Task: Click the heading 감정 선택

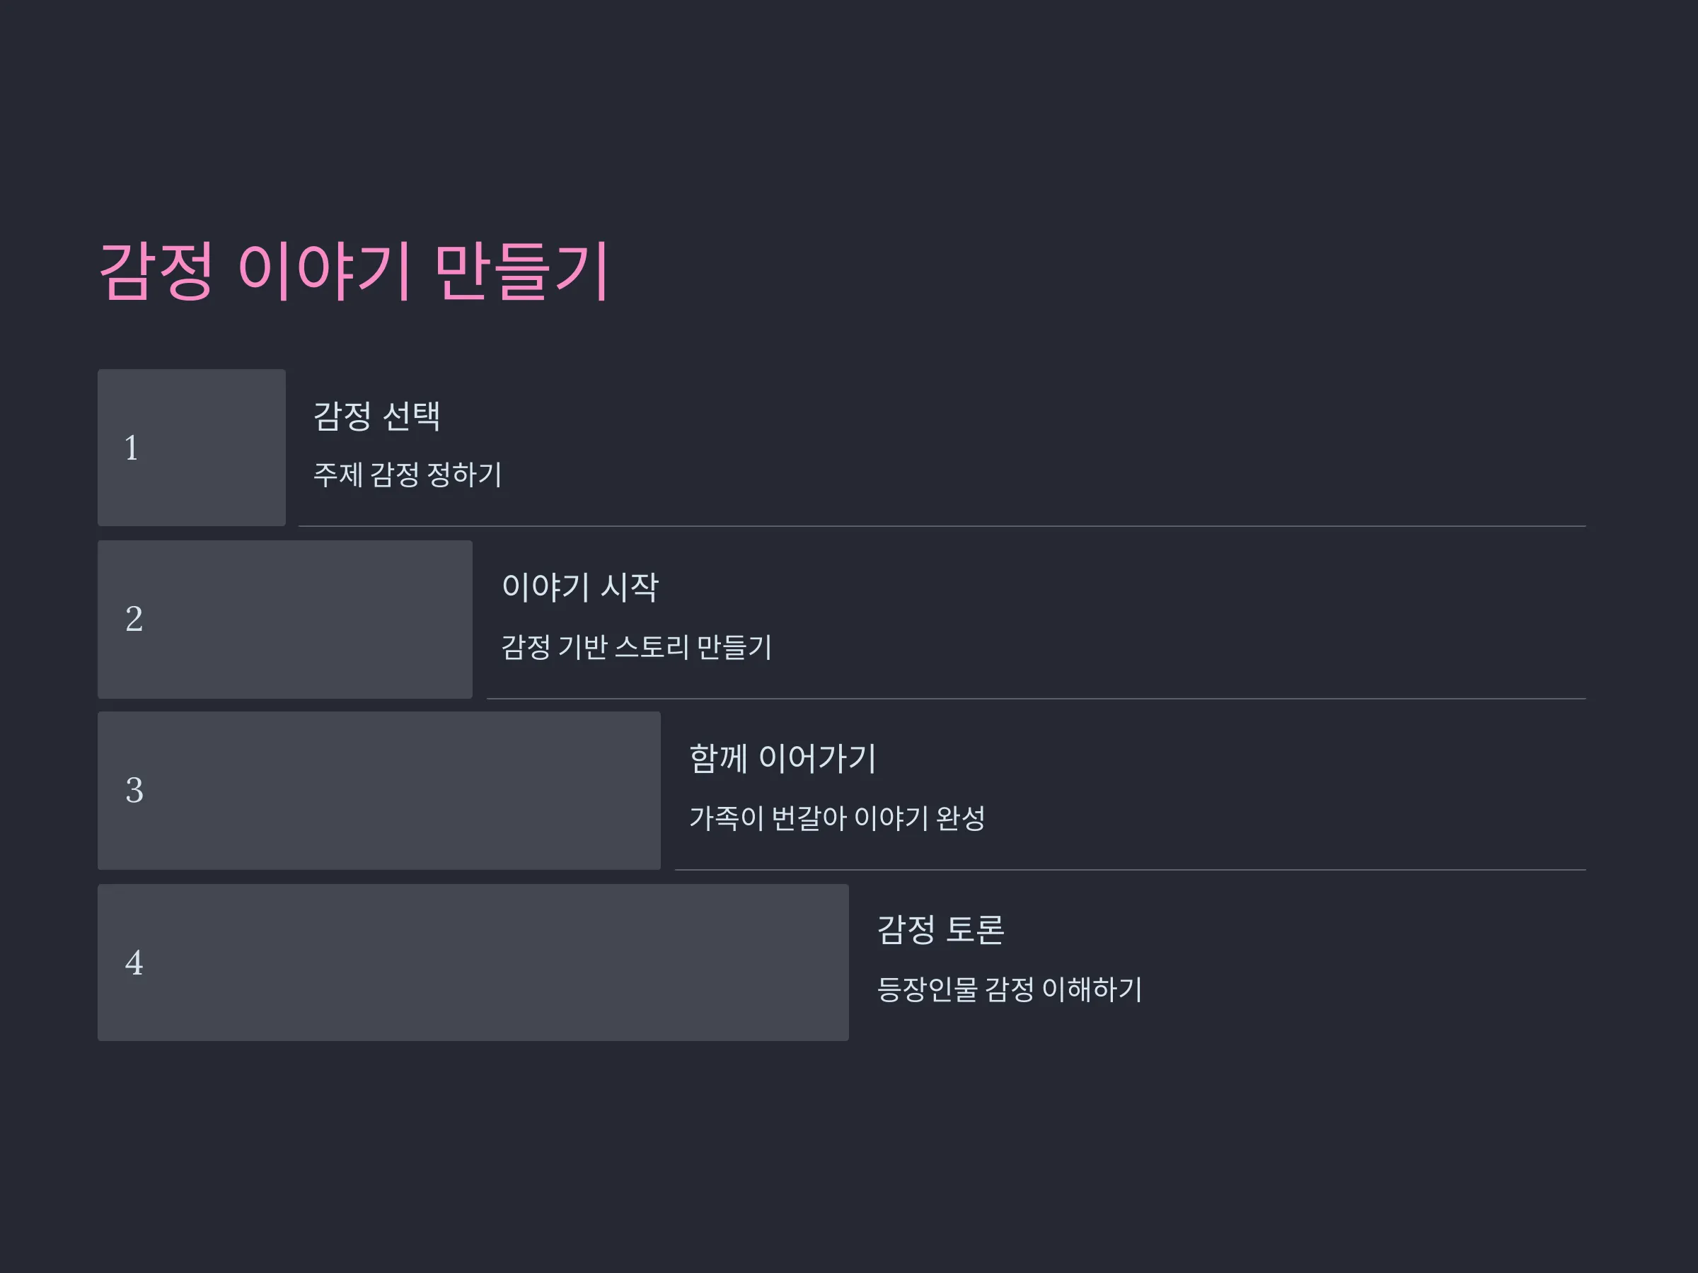Action: (377, 417)
